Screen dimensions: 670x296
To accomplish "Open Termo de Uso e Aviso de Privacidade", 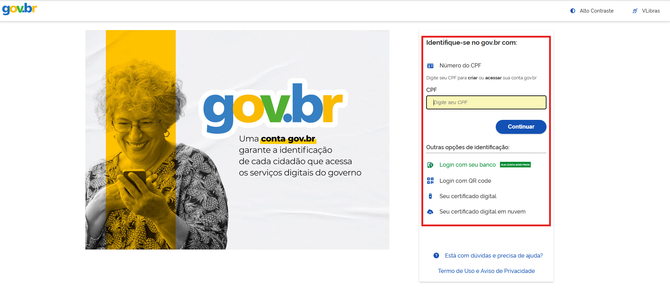I will 486,271.
